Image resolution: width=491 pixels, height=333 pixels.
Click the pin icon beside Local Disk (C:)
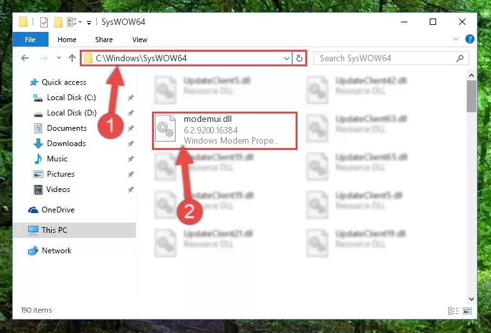point(131,98)
